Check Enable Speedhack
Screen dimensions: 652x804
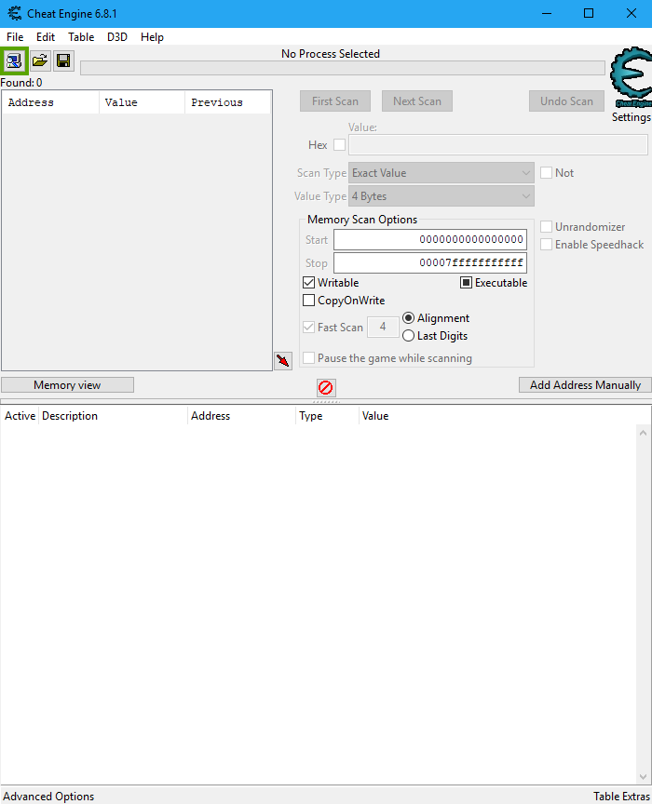(546, 245)
